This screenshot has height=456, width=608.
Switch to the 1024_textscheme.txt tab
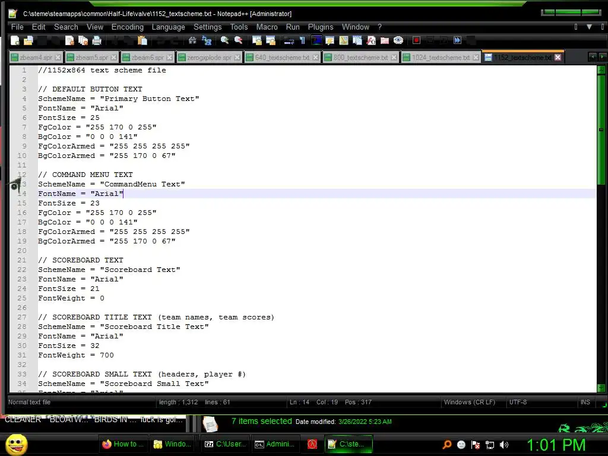tap(441, 58)
